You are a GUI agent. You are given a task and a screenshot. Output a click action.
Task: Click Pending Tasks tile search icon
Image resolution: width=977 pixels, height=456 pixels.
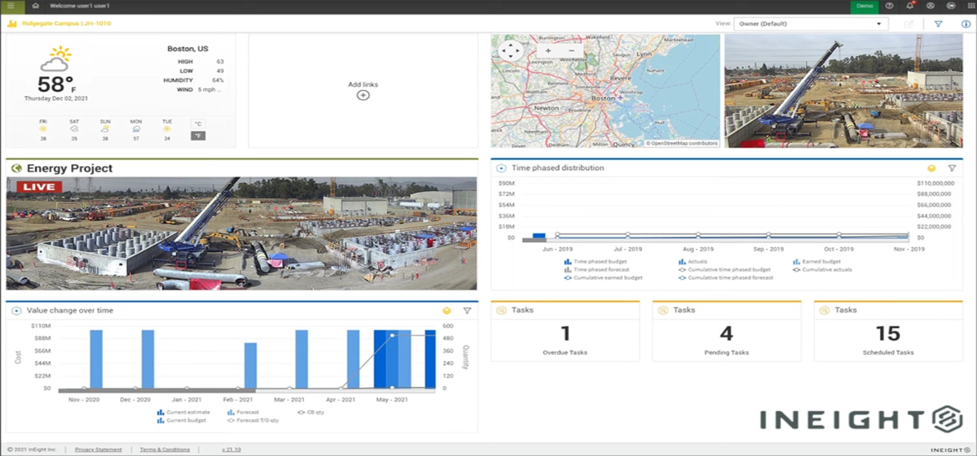tap(662, 310)
